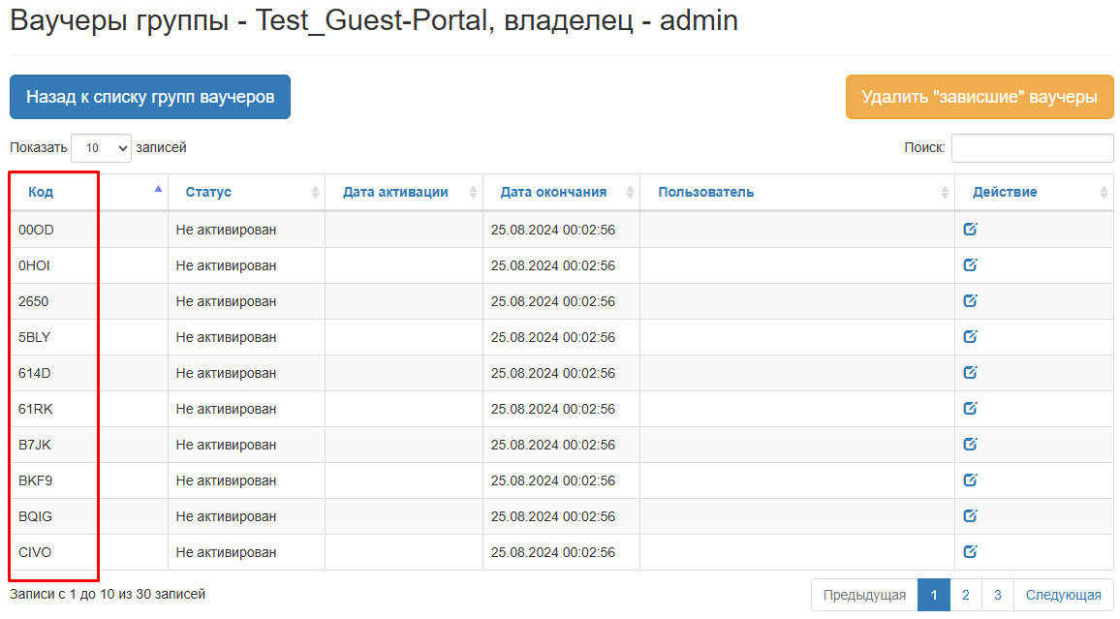Edit voucher B7JK via action icon
Image resolution: width=1120 pixels, height=619 pixels.
970,445
